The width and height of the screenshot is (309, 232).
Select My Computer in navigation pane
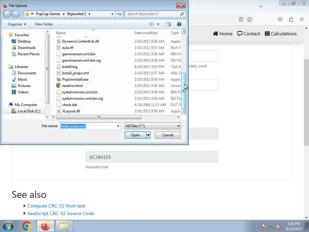[x=26, y=105]
